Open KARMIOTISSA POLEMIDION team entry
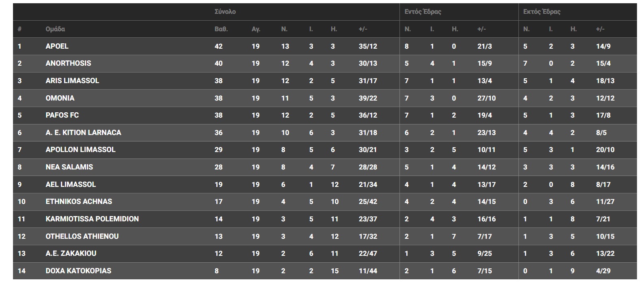This screenshot has height=285, width=641. click(92, 219)
